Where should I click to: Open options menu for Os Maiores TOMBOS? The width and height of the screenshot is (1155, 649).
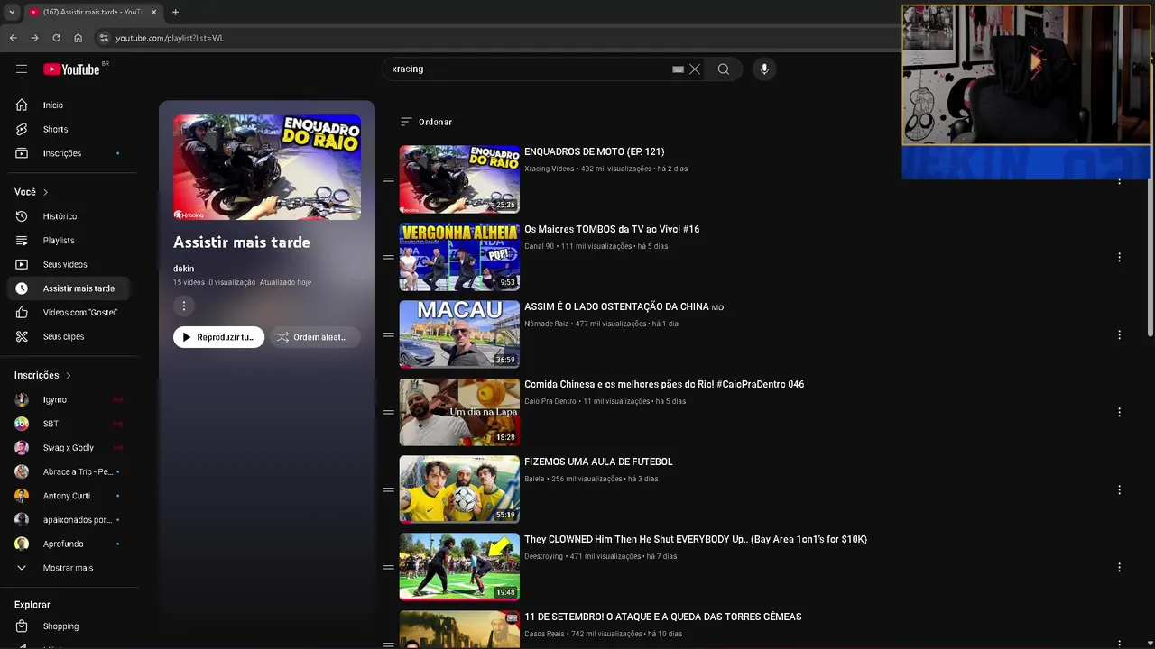tap(1119, 257)
